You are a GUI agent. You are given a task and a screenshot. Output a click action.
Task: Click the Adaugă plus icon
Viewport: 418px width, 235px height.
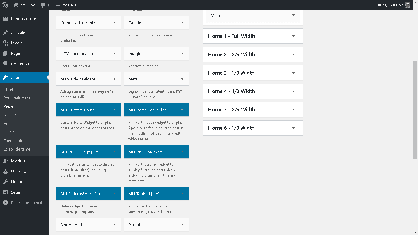[x=58, y=5]
